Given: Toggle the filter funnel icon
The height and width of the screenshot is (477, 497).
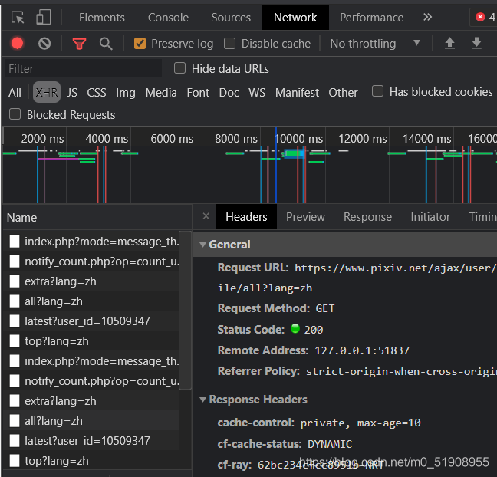Looking at the screenshot, I should coord(79,44).
